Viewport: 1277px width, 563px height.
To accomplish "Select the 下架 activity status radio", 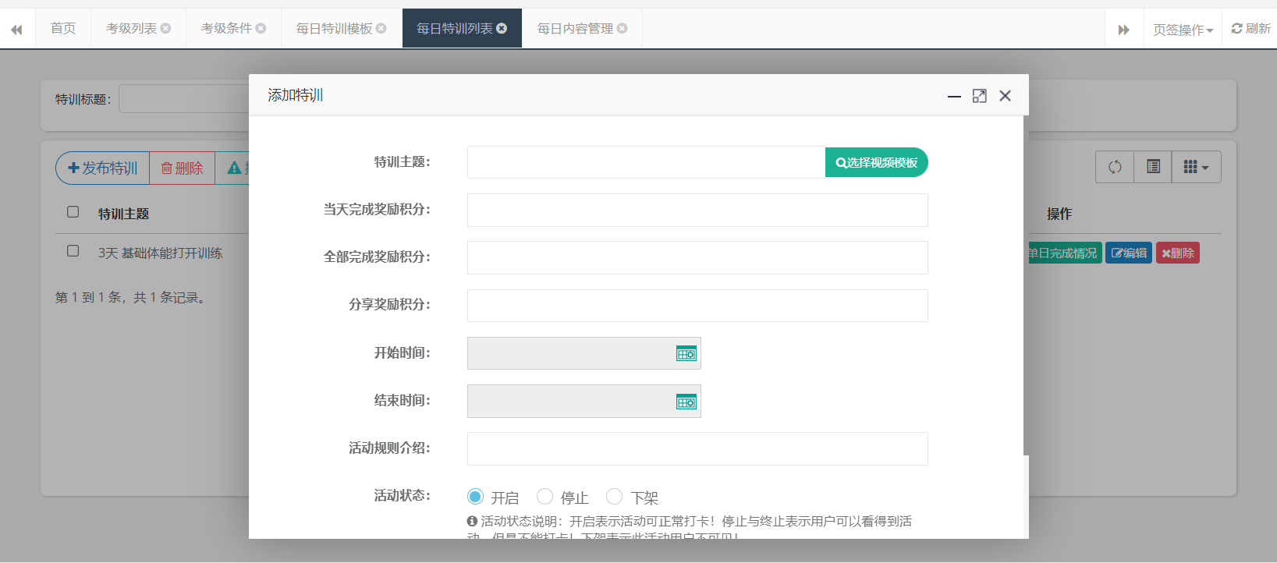I will pos(614,497).
